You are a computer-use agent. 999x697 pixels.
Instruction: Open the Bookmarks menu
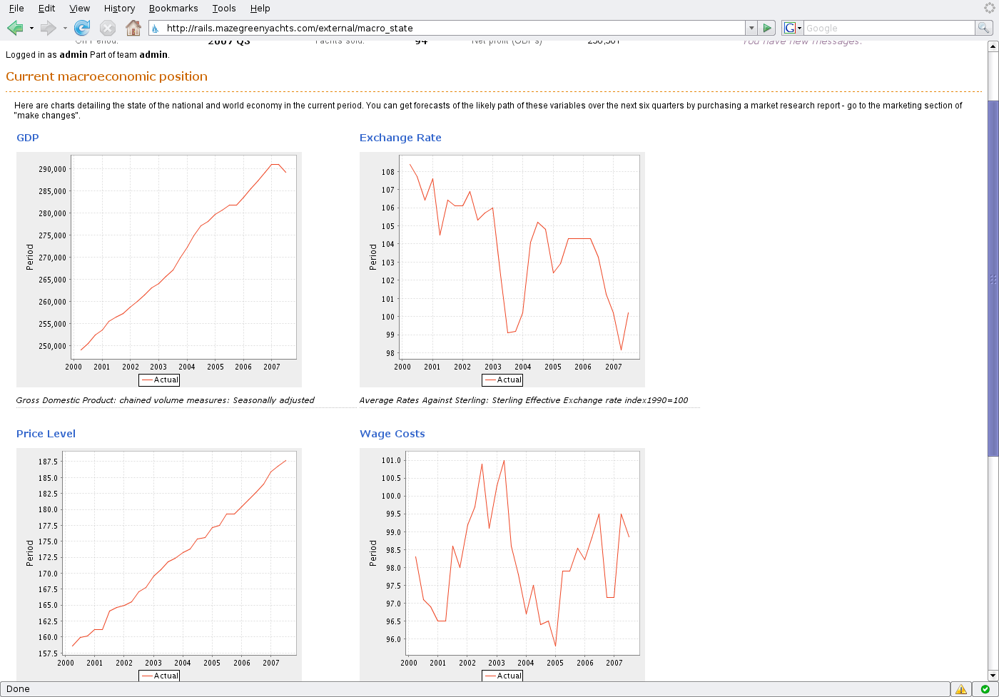click(x=173, y=9)
